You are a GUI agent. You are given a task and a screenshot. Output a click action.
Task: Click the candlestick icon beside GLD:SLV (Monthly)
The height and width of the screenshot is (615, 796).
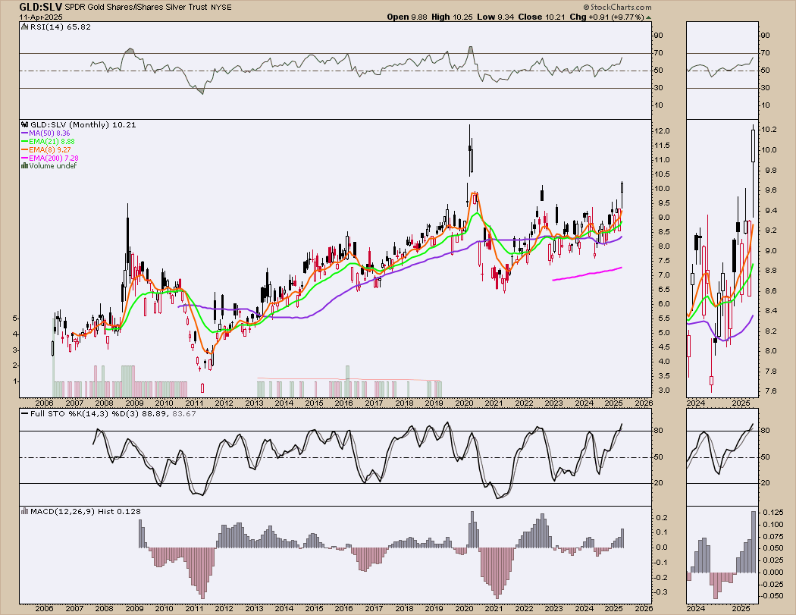(x=24, y=124)
